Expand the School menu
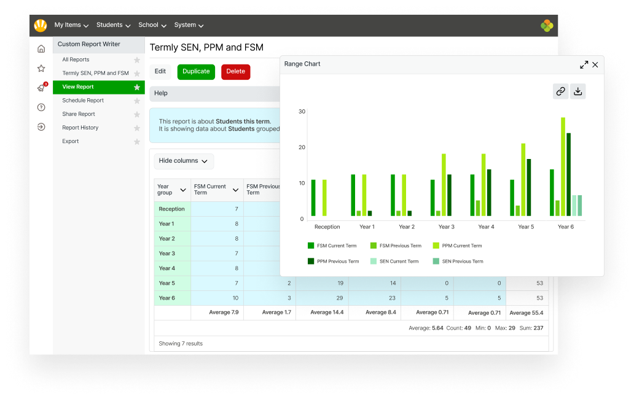 pyautogui.click(x=152, y=25)
